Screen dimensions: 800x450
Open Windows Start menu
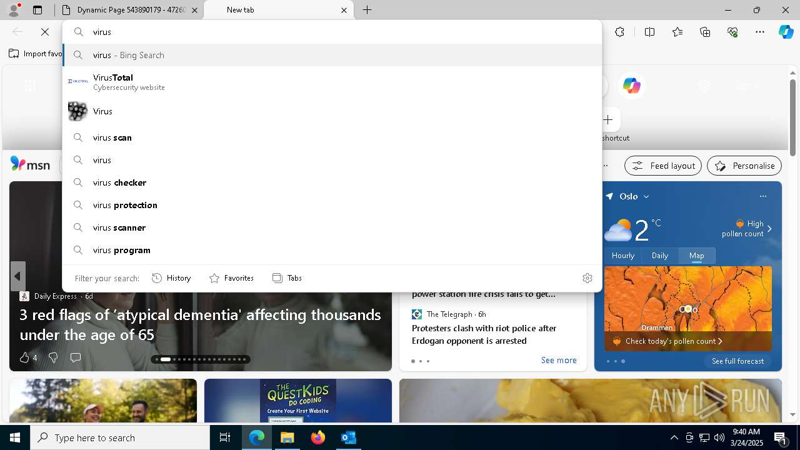15,437
